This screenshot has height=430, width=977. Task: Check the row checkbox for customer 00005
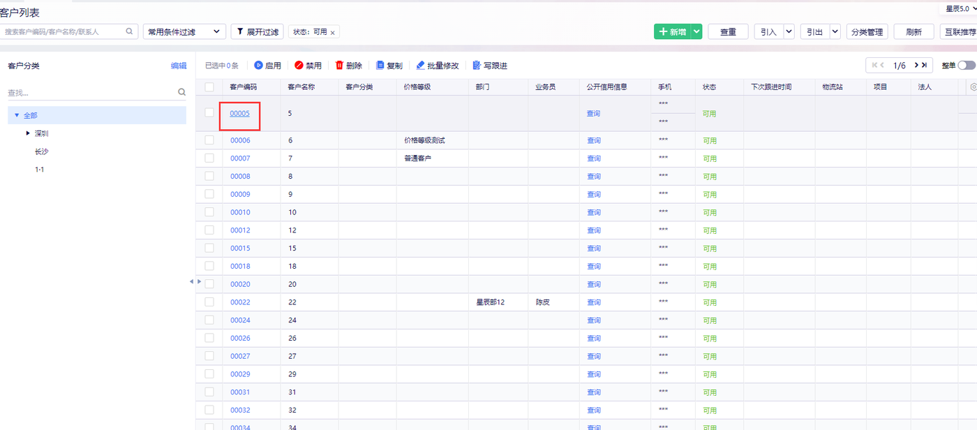[209, 112]
